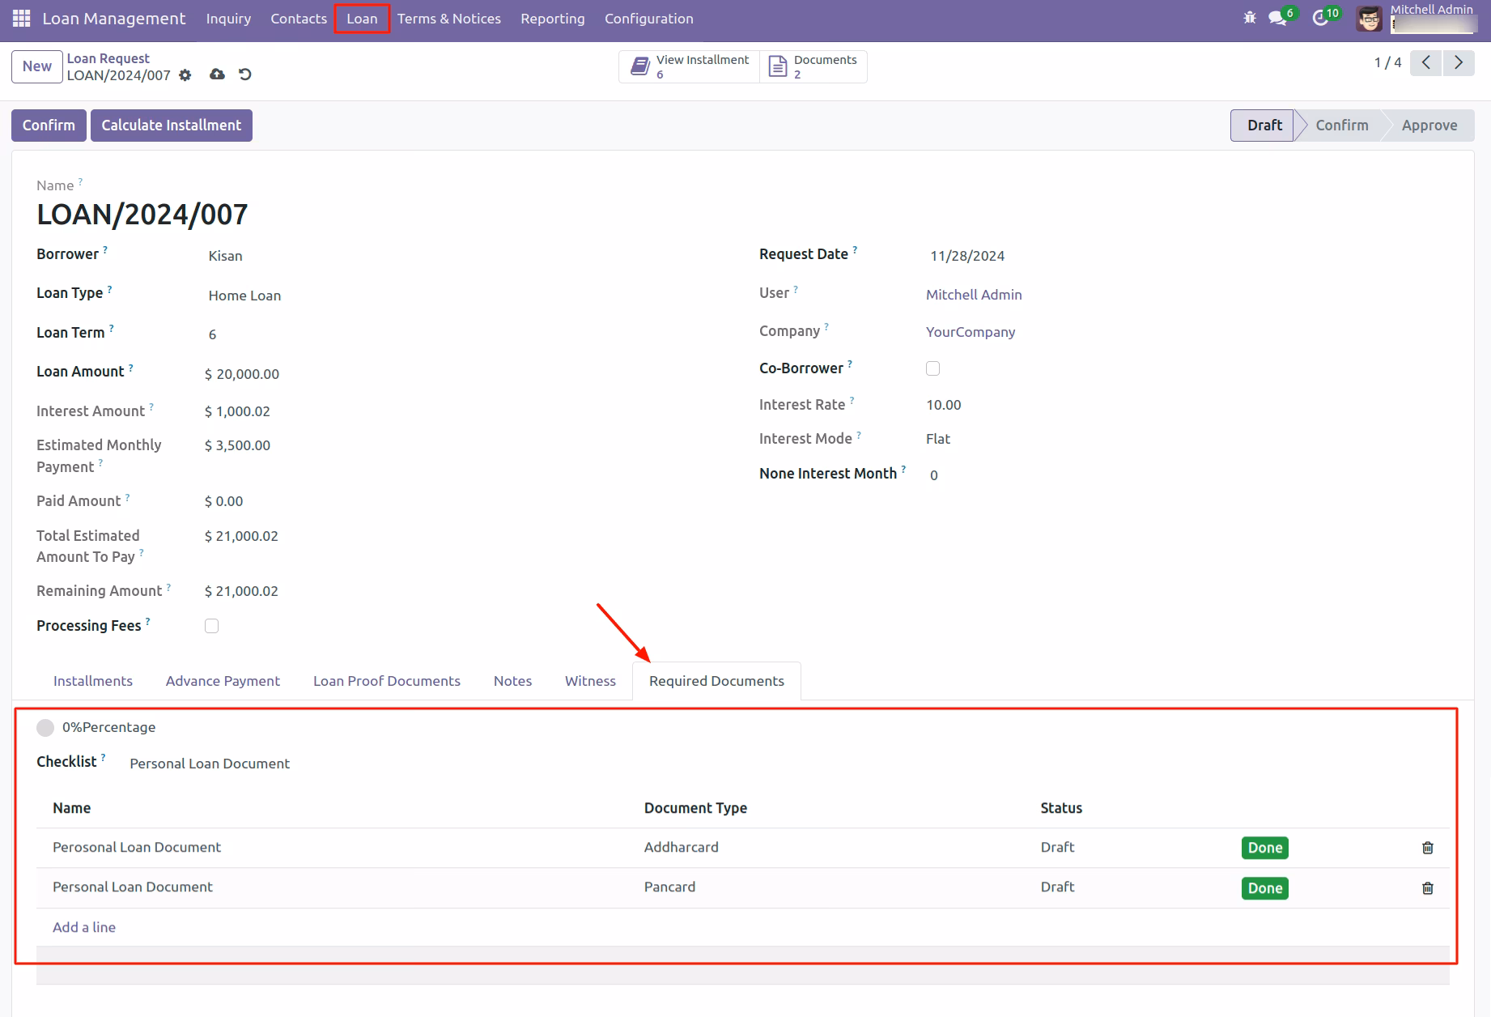1491x1017 pixels.
Task: Open Documents smart button
Action: point(813,66)
